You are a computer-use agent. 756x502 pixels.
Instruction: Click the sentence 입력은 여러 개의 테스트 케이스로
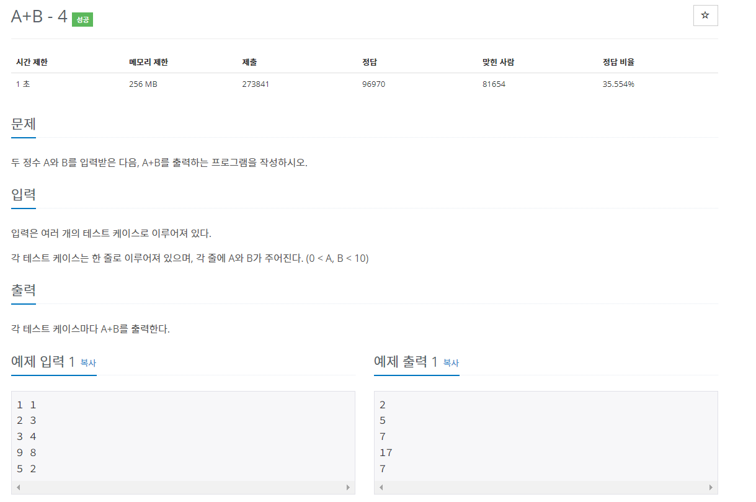click(x=112, y=234)
